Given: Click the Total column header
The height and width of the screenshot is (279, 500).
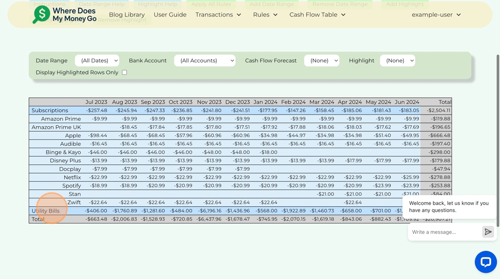Looking at the screenshot, I should 445,102.
